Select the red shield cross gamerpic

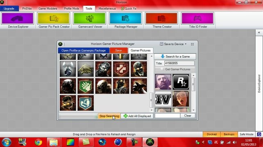pyautogui.click(x=121, y=69)
